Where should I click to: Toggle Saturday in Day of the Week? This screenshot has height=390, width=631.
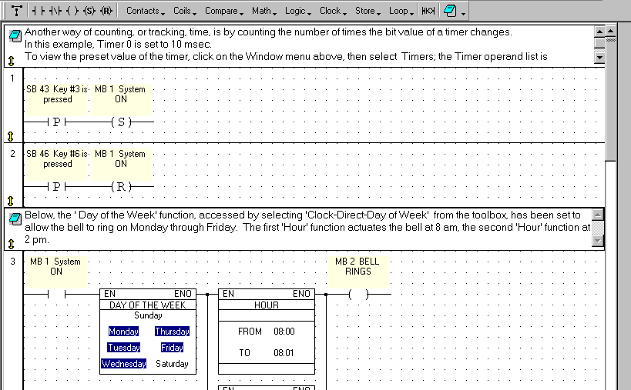point(172,364)
